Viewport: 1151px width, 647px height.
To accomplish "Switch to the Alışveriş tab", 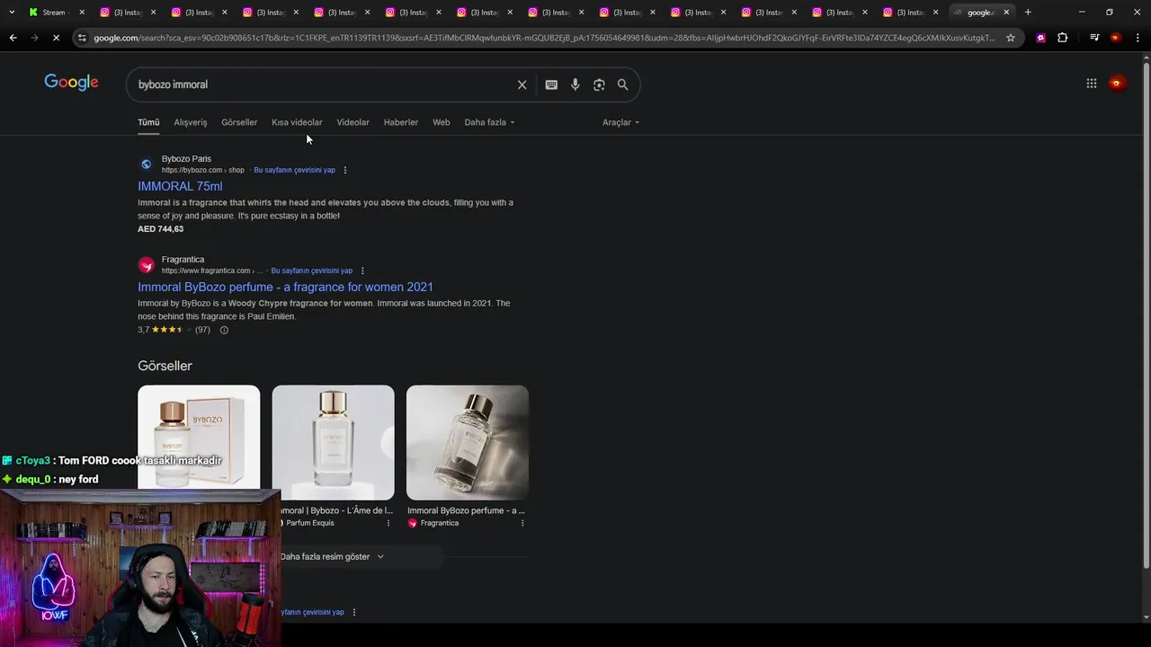I will pos(191,122).
